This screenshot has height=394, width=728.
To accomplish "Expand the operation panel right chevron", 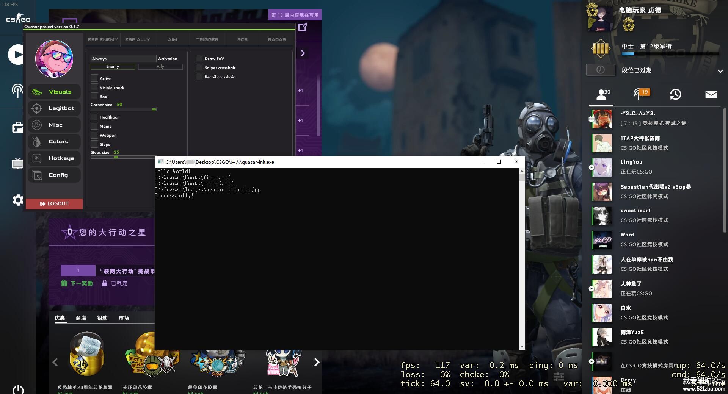I will tap(303, 53).
